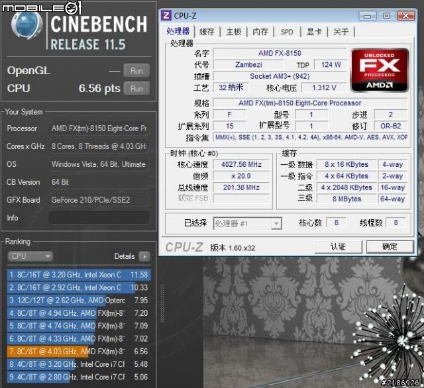Run the CPU benchmark
The width and height of the screenshot is (424, 388).
tap(136, 89)
